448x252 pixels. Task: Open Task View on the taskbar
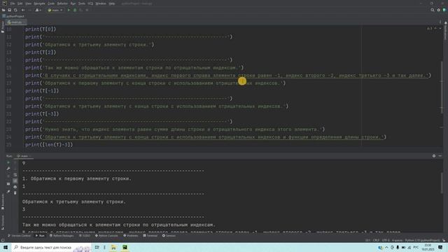click(x=97, y=247)
